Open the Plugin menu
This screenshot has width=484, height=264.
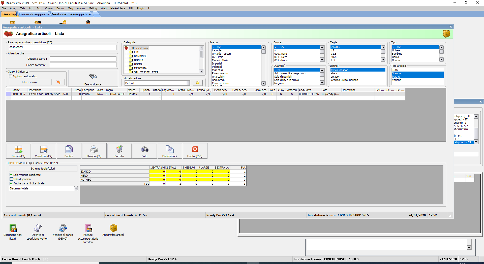pos(140,8)
